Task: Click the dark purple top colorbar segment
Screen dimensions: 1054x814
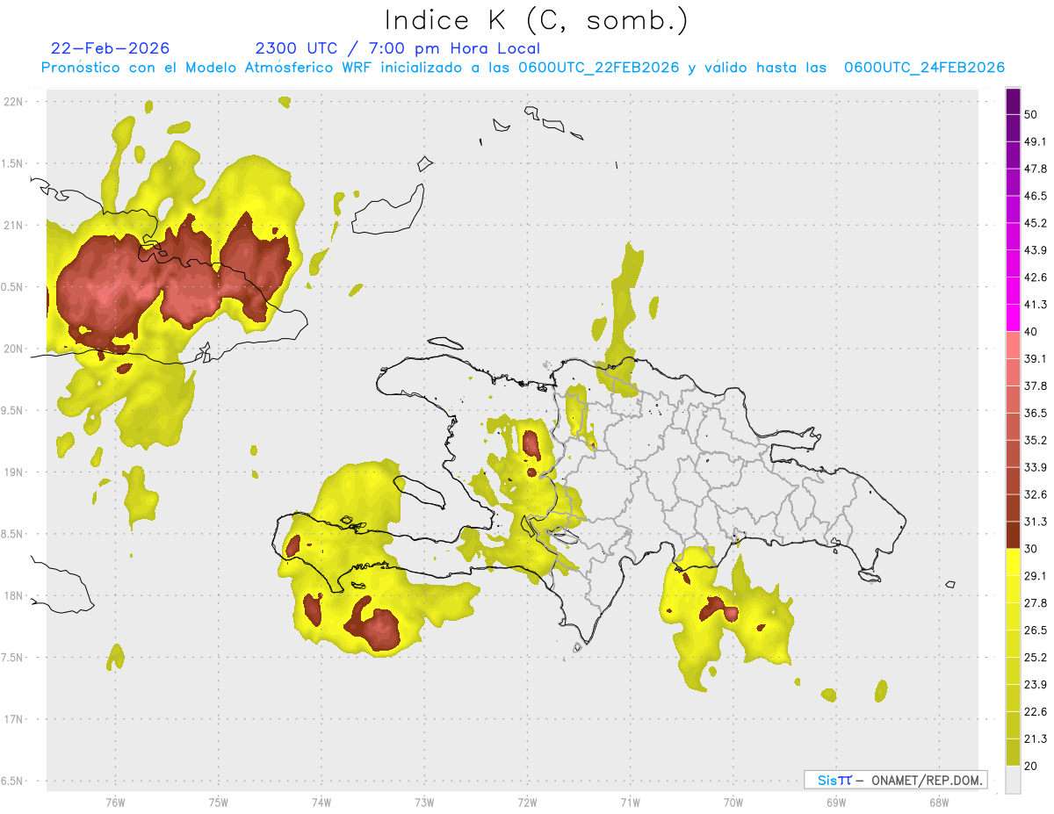Action: [1013, 102]
